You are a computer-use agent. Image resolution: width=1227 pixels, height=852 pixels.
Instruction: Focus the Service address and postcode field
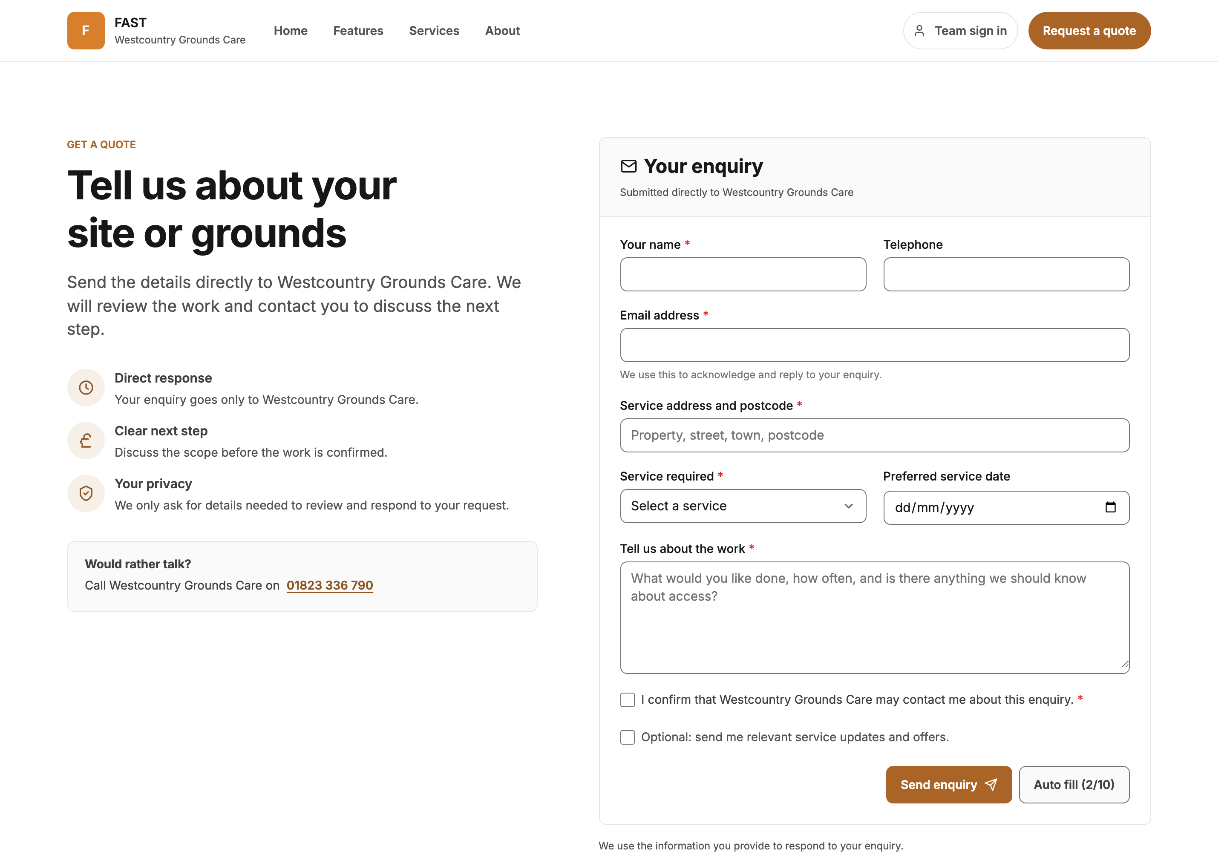(x=875, y=436)
